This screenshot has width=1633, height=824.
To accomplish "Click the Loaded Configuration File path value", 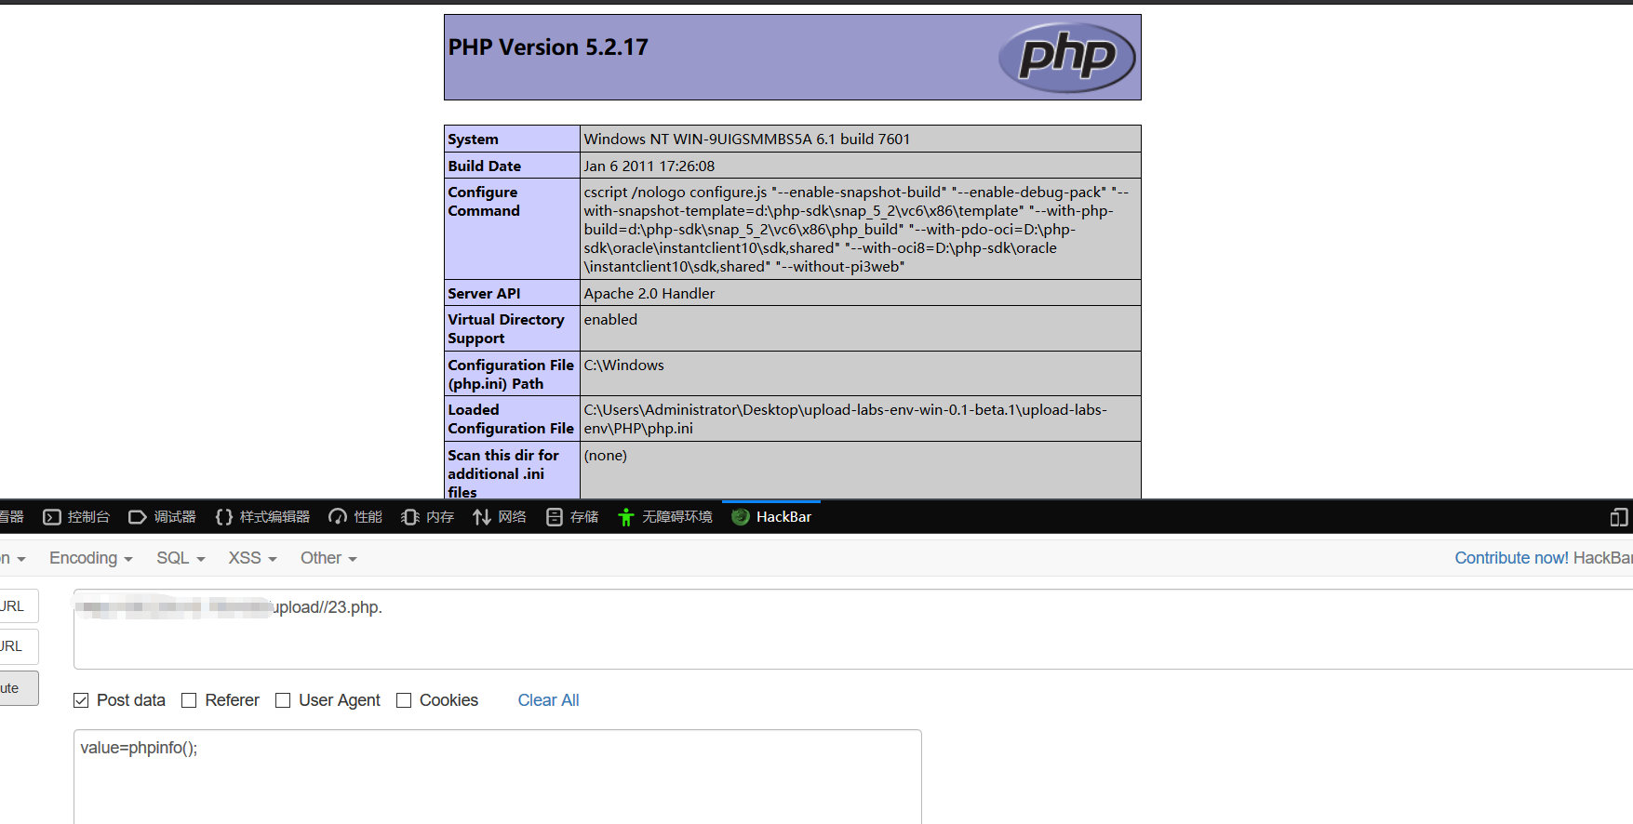I will [x=845, y=419].
